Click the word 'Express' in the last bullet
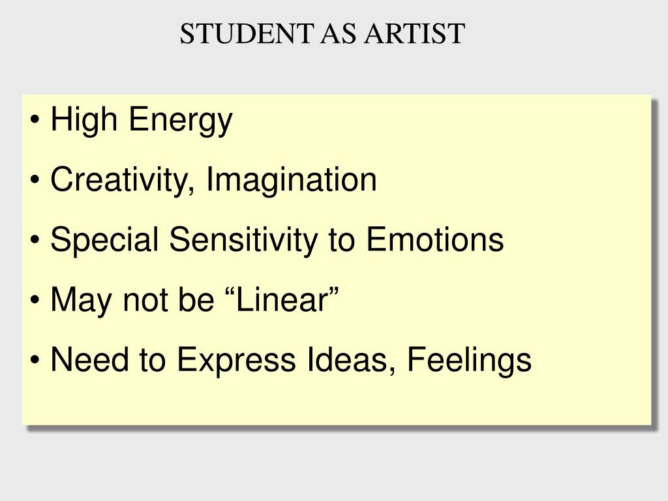The height and width of the screenshot is (501, 668). (x=236, y=361)
